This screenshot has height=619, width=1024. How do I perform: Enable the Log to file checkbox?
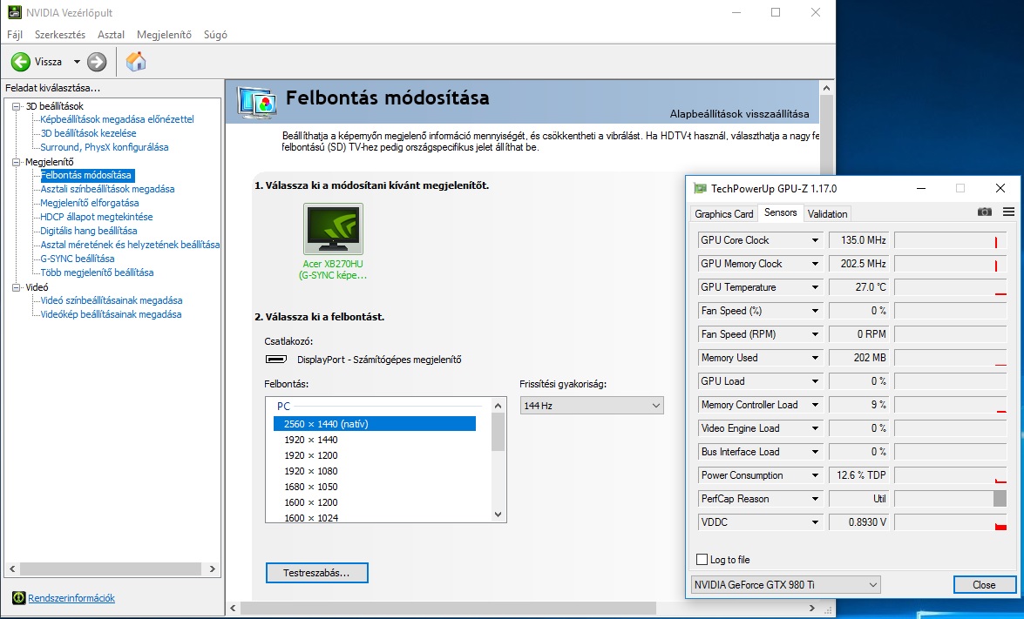point(702,559)
